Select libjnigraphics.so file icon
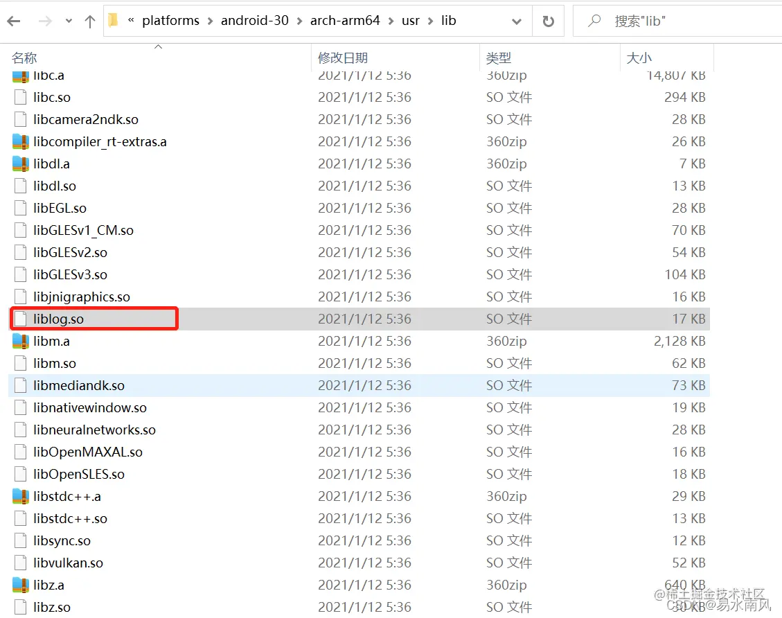 tap(21, 297)
